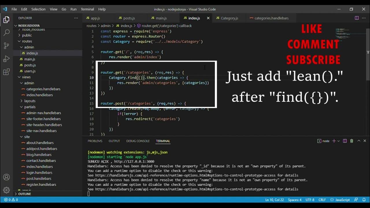Image resolution: width=370 pixels, height=208 pixels.
Task: Expand the Outline section
Action: coord(48,194)
